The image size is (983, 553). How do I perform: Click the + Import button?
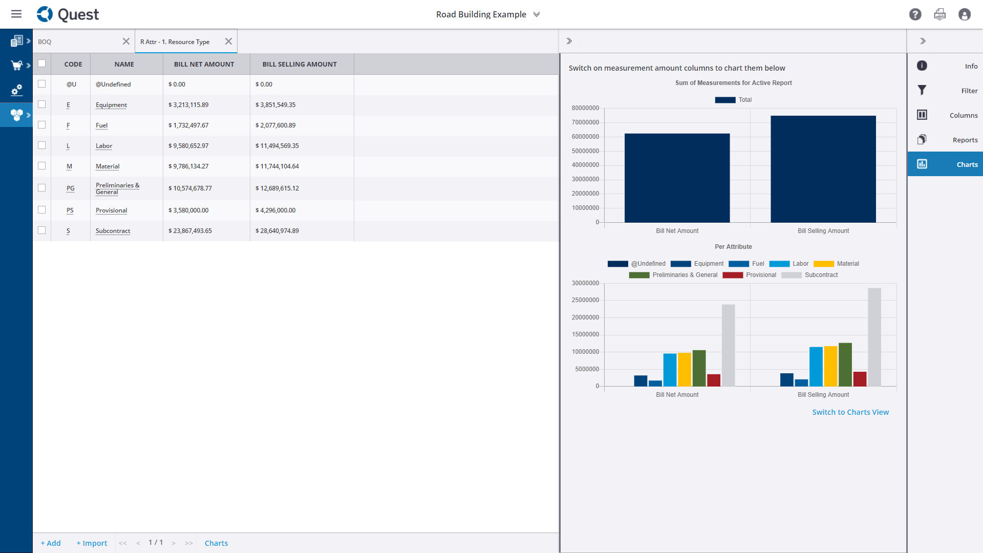click(92, 543)
